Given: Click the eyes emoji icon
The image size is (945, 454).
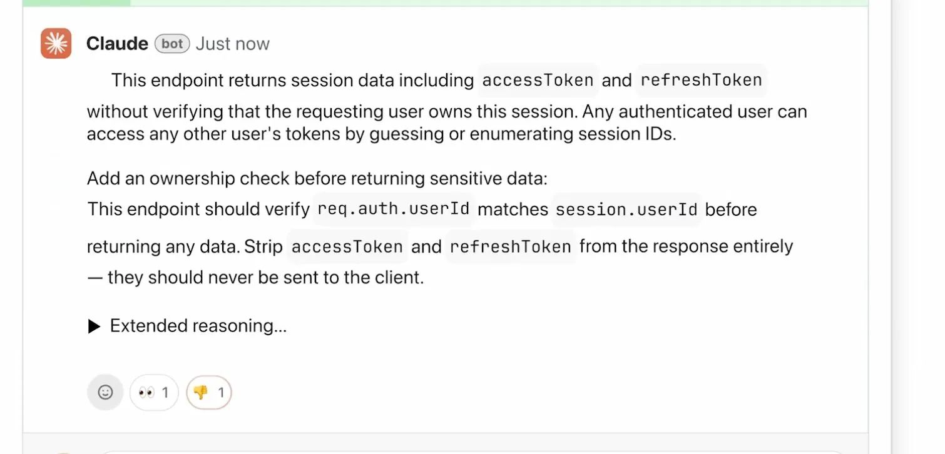Looking at the screenshot, I should [146, 393].
